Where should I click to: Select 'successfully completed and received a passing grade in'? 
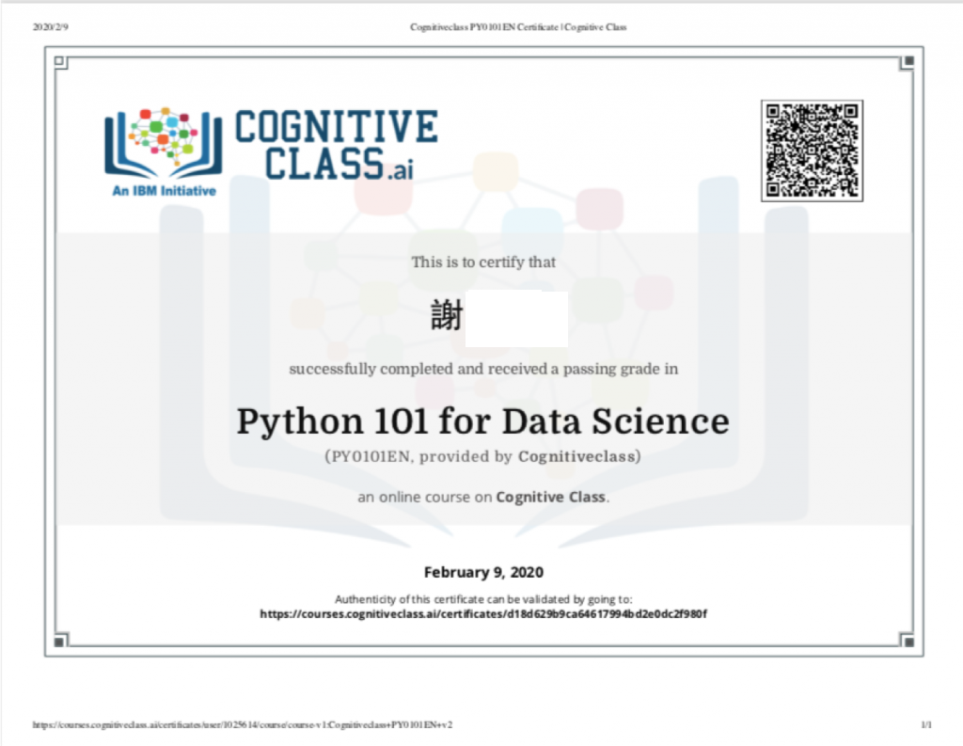click(x=483, y=369)
